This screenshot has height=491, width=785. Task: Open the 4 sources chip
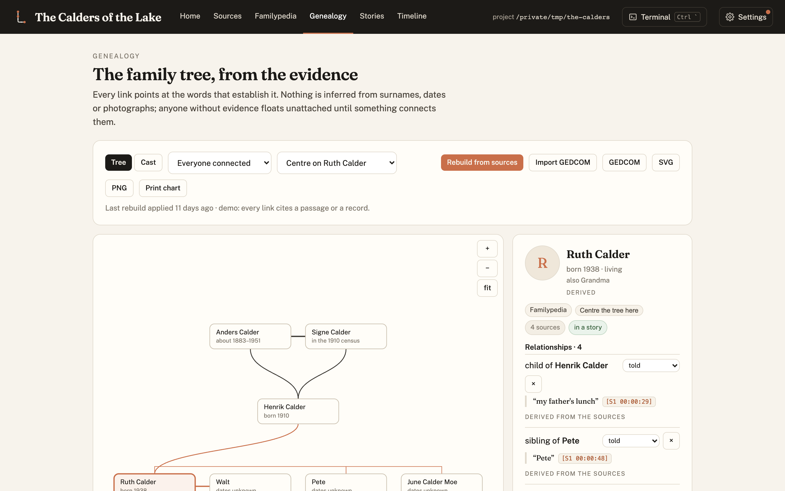[545, 327]
